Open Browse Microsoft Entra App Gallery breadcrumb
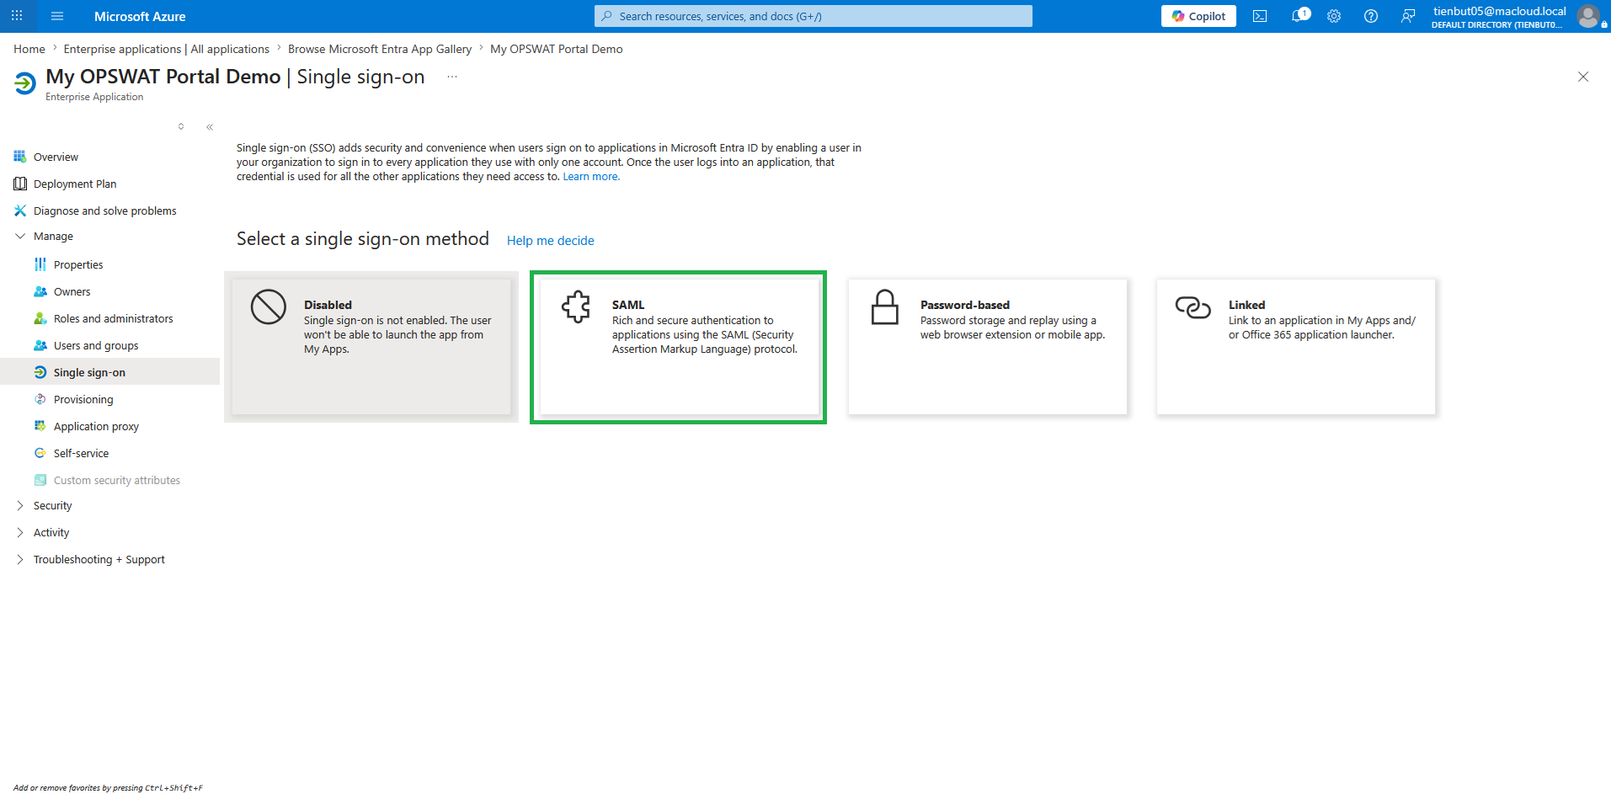Image resolution: width=1611 pixels, height=794 pixels. [380, 49]
